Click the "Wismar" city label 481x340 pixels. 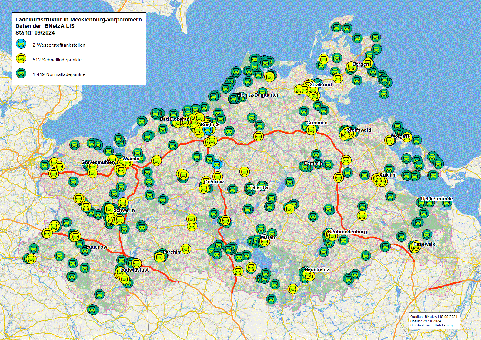[131, 159]
